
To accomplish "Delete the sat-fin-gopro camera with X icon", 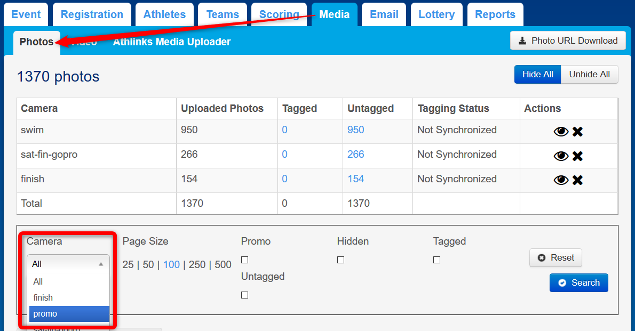I will coord(577,156).
